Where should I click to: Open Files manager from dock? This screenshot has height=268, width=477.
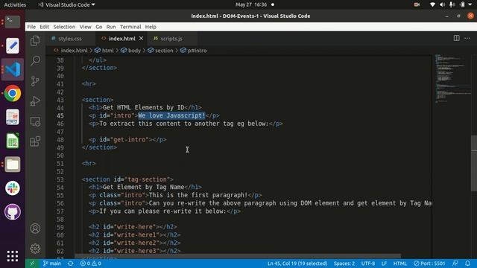pos(13,165)
